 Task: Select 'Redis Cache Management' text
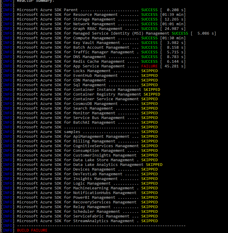tap(99, 62)
